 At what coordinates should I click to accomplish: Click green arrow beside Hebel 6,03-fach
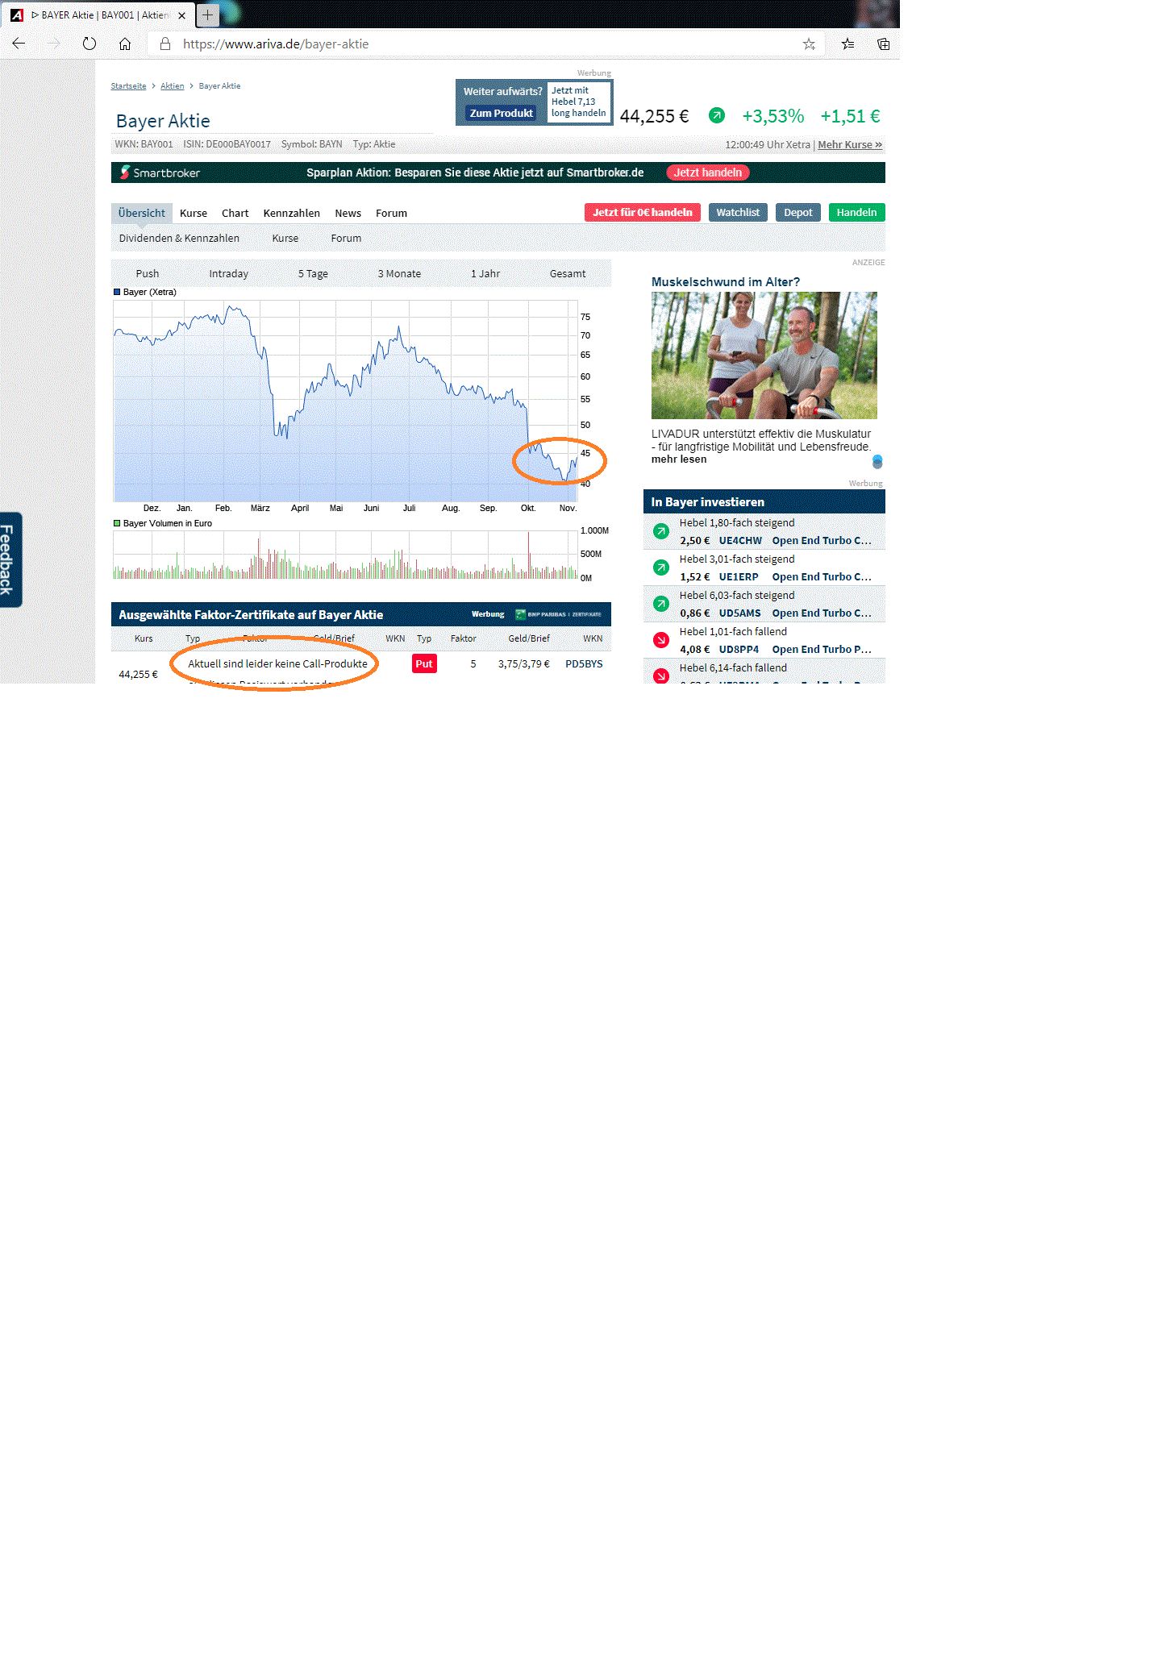pos(661,604)
